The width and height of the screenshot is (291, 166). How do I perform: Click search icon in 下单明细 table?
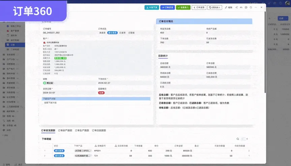238,139
